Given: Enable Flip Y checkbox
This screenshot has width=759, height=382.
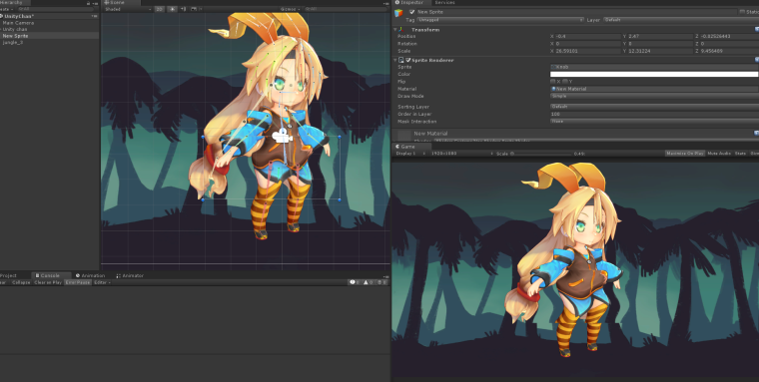Looking at the screenshot, I should point(565,81).
